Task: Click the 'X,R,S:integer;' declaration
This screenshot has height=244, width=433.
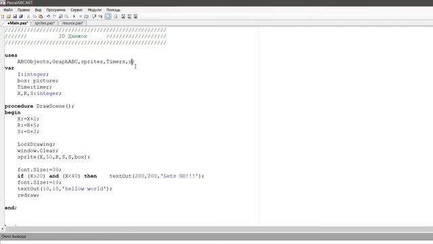Action: pyautogui.click(x=39, y=94)
